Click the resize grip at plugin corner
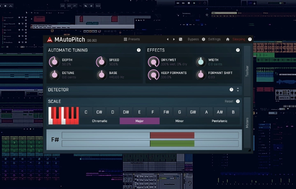This screenshot has width=296, height=189. [250, 150]
